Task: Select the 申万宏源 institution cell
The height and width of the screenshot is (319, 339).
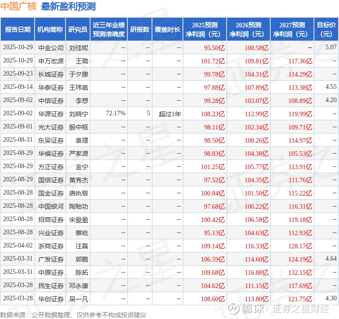Action: coord(51,61)
